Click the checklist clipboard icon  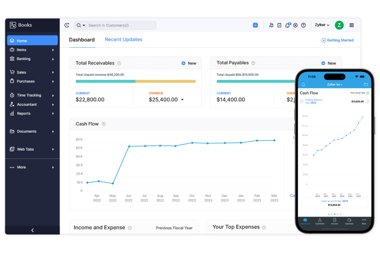[279, 25]
